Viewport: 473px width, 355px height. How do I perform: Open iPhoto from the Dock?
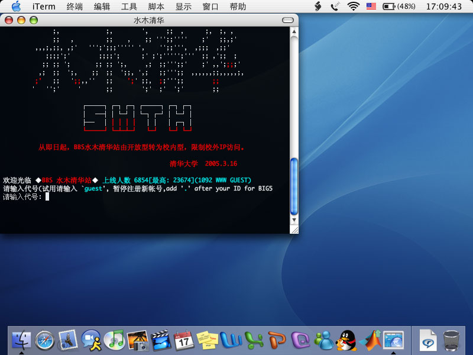pyautogui.click(x=137, y=341)
